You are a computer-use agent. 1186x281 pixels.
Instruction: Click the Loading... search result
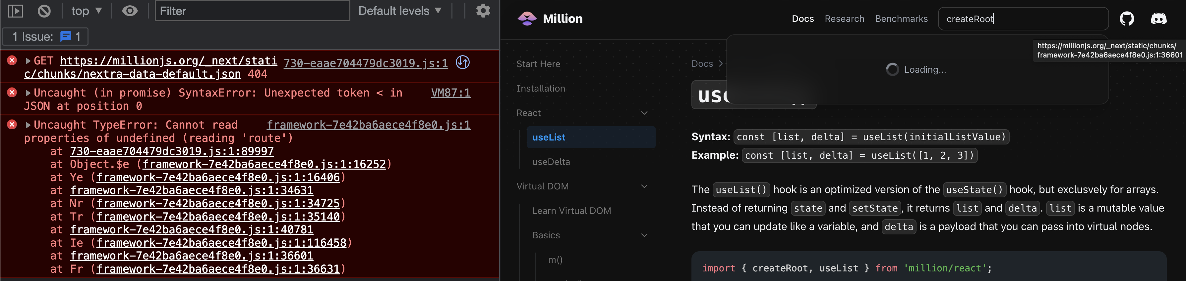[x=916, y=70]
